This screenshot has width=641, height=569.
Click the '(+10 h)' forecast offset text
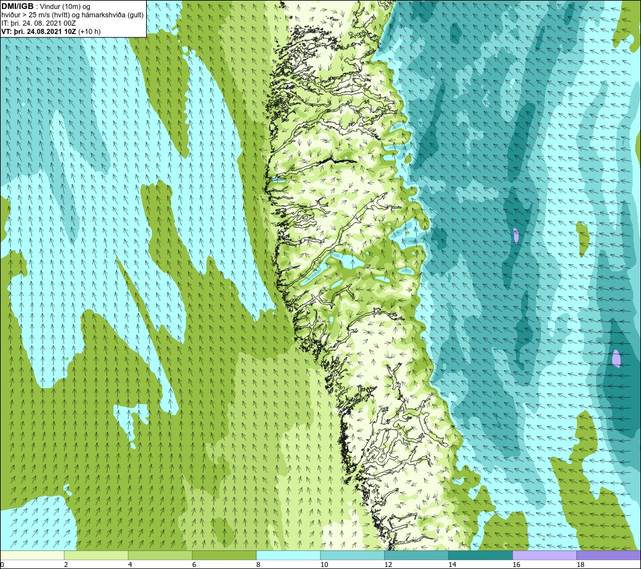click(x=89, y=31)
